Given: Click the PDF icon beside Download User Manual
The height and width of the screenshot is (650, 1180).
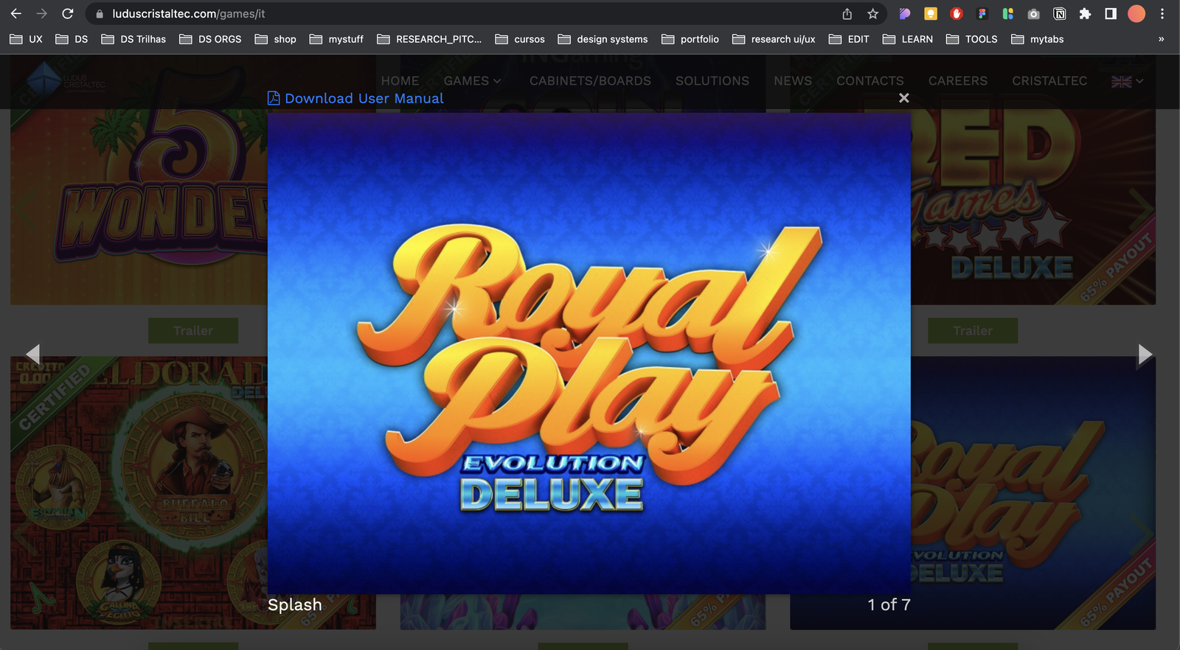Looking at the screenshot, I should [274, 98].
